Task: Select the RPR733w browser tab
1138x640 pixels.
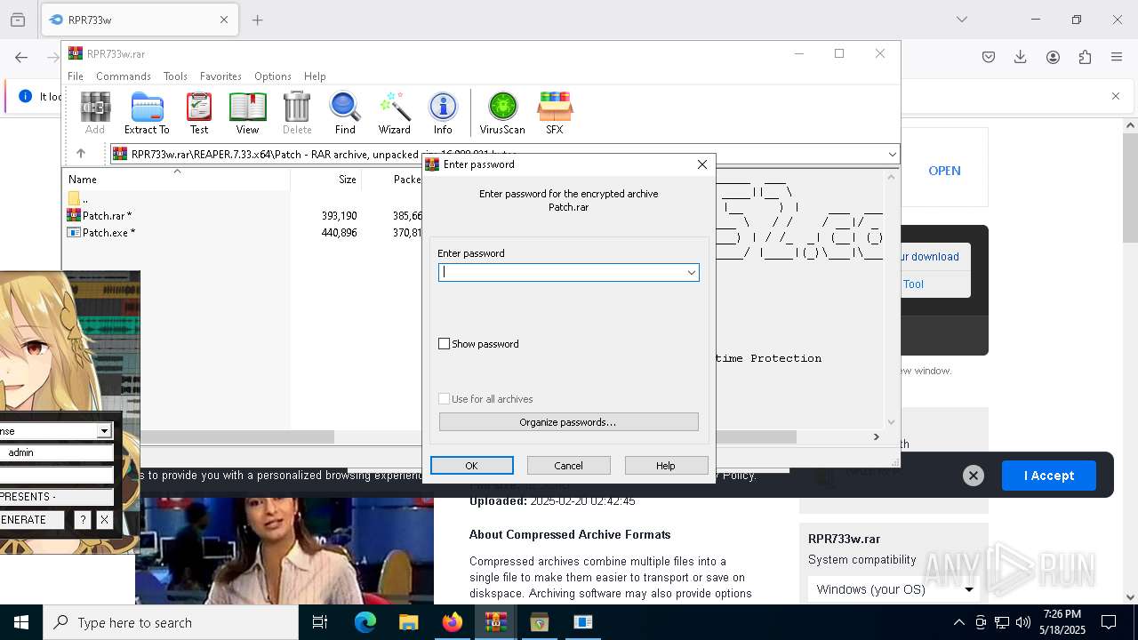Action: pyautogui.click(x=140, y=20)
